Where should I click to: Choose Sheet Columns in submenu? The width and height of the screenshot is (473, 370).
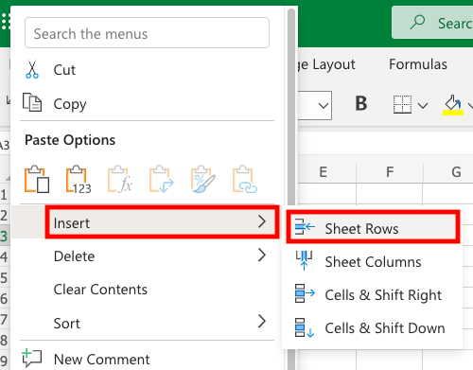click(373, 261)
